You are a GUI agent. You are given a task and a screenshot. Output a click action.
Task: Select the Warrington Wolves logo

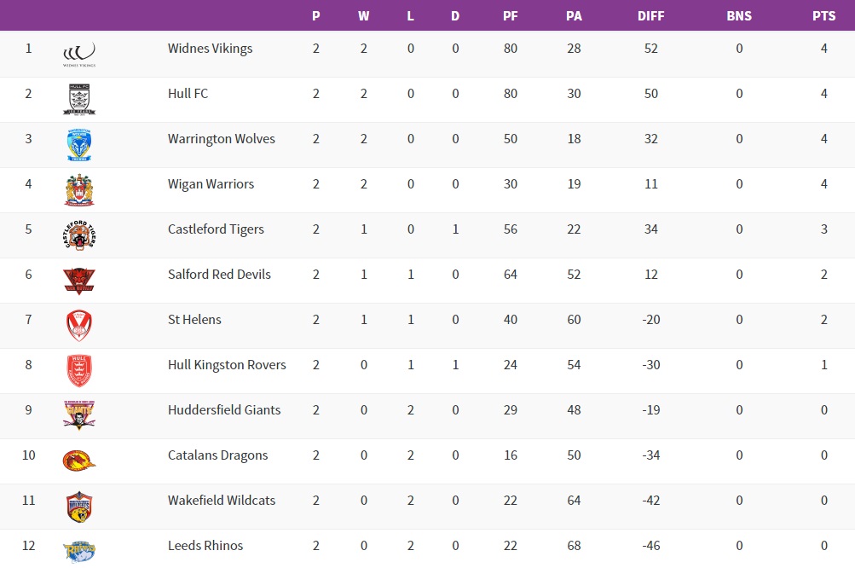[79, 145]
